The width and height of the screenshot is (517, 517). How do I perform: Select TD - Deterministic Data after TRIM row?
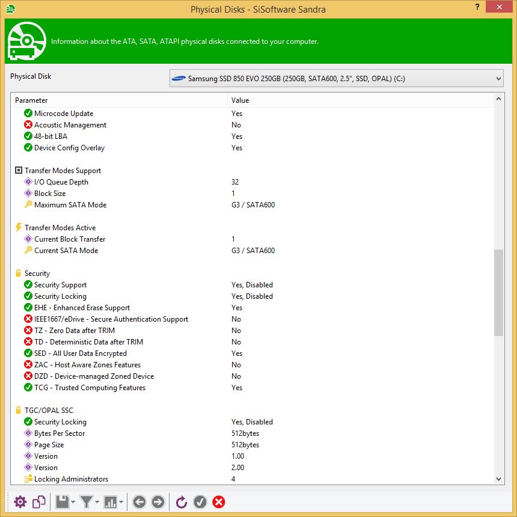tap(252, 342)
